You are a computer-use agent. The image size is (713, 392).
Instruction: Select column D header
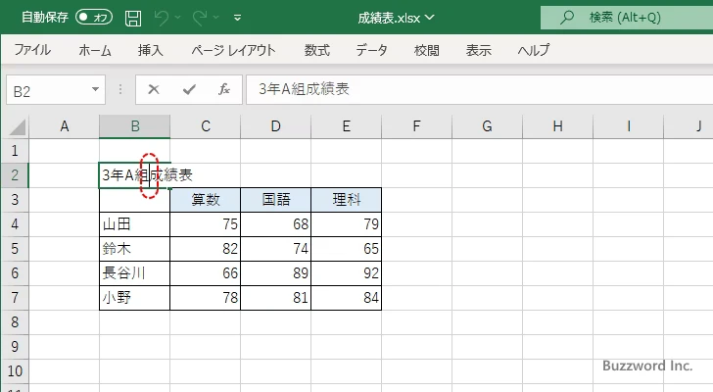[x=276, y=126]
